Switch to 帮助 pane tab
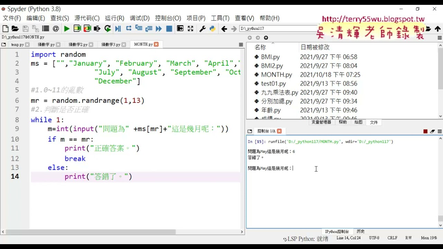 tap(343, 122)
